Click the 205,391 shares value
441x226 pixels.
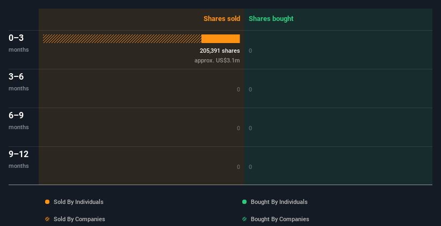pos(220,51)
